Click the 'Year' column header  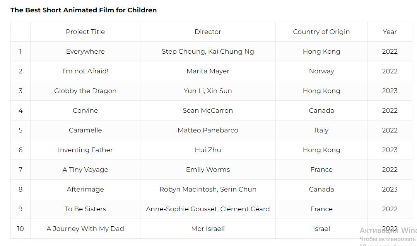point(390,32)
